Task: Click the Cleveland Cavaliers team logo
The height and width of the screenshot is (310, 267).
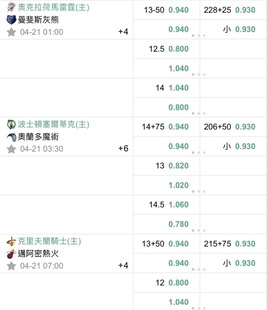Action: click(x=11, y=241)
